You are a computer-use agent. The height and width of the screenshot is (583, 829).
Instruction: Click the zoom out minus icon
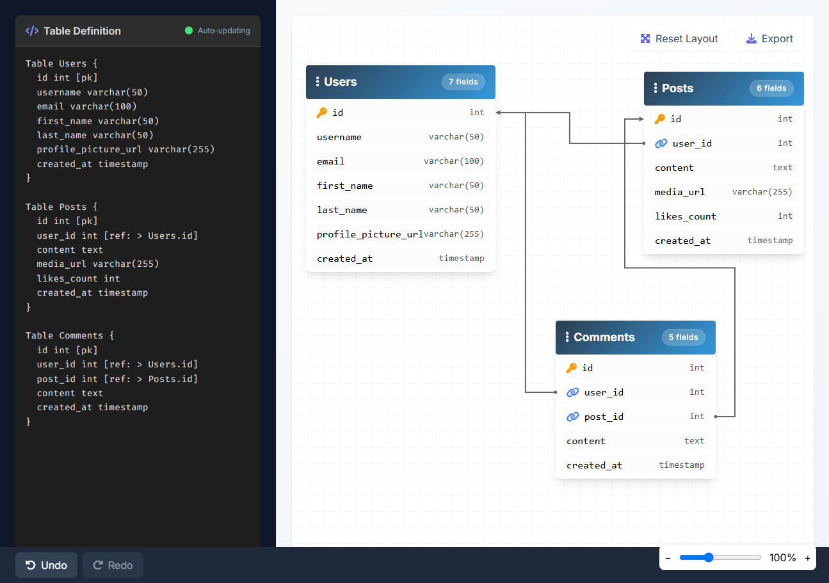point(668,558)
